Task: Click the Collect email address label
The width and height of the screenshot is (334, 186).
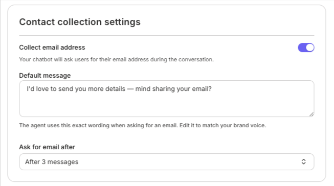Action: click(52, 48)
